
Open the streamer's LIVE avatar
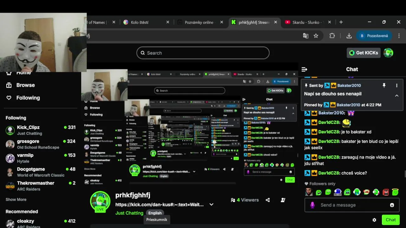point(100,201)
